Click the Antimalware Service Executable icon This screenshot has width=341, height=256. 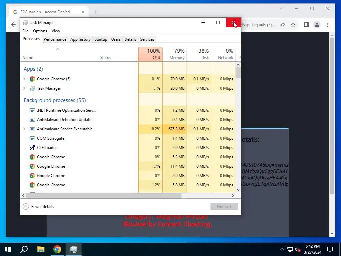coord(32,129)
